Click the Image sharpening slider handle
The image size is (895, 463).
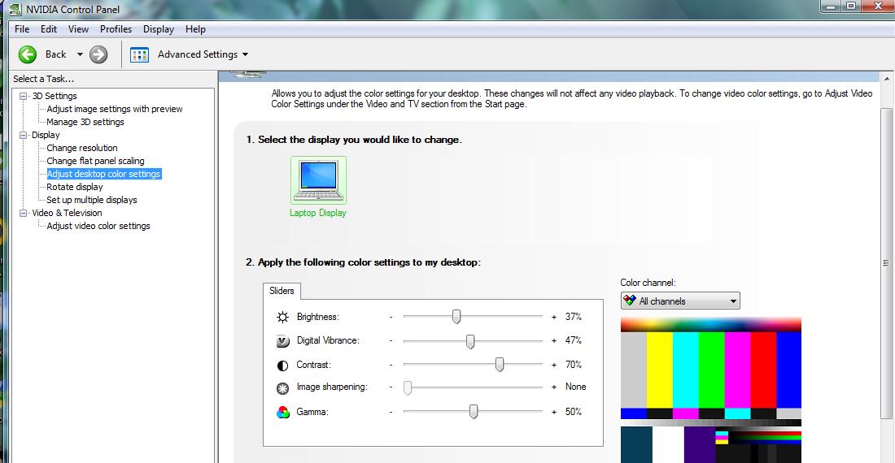(408, 387)
